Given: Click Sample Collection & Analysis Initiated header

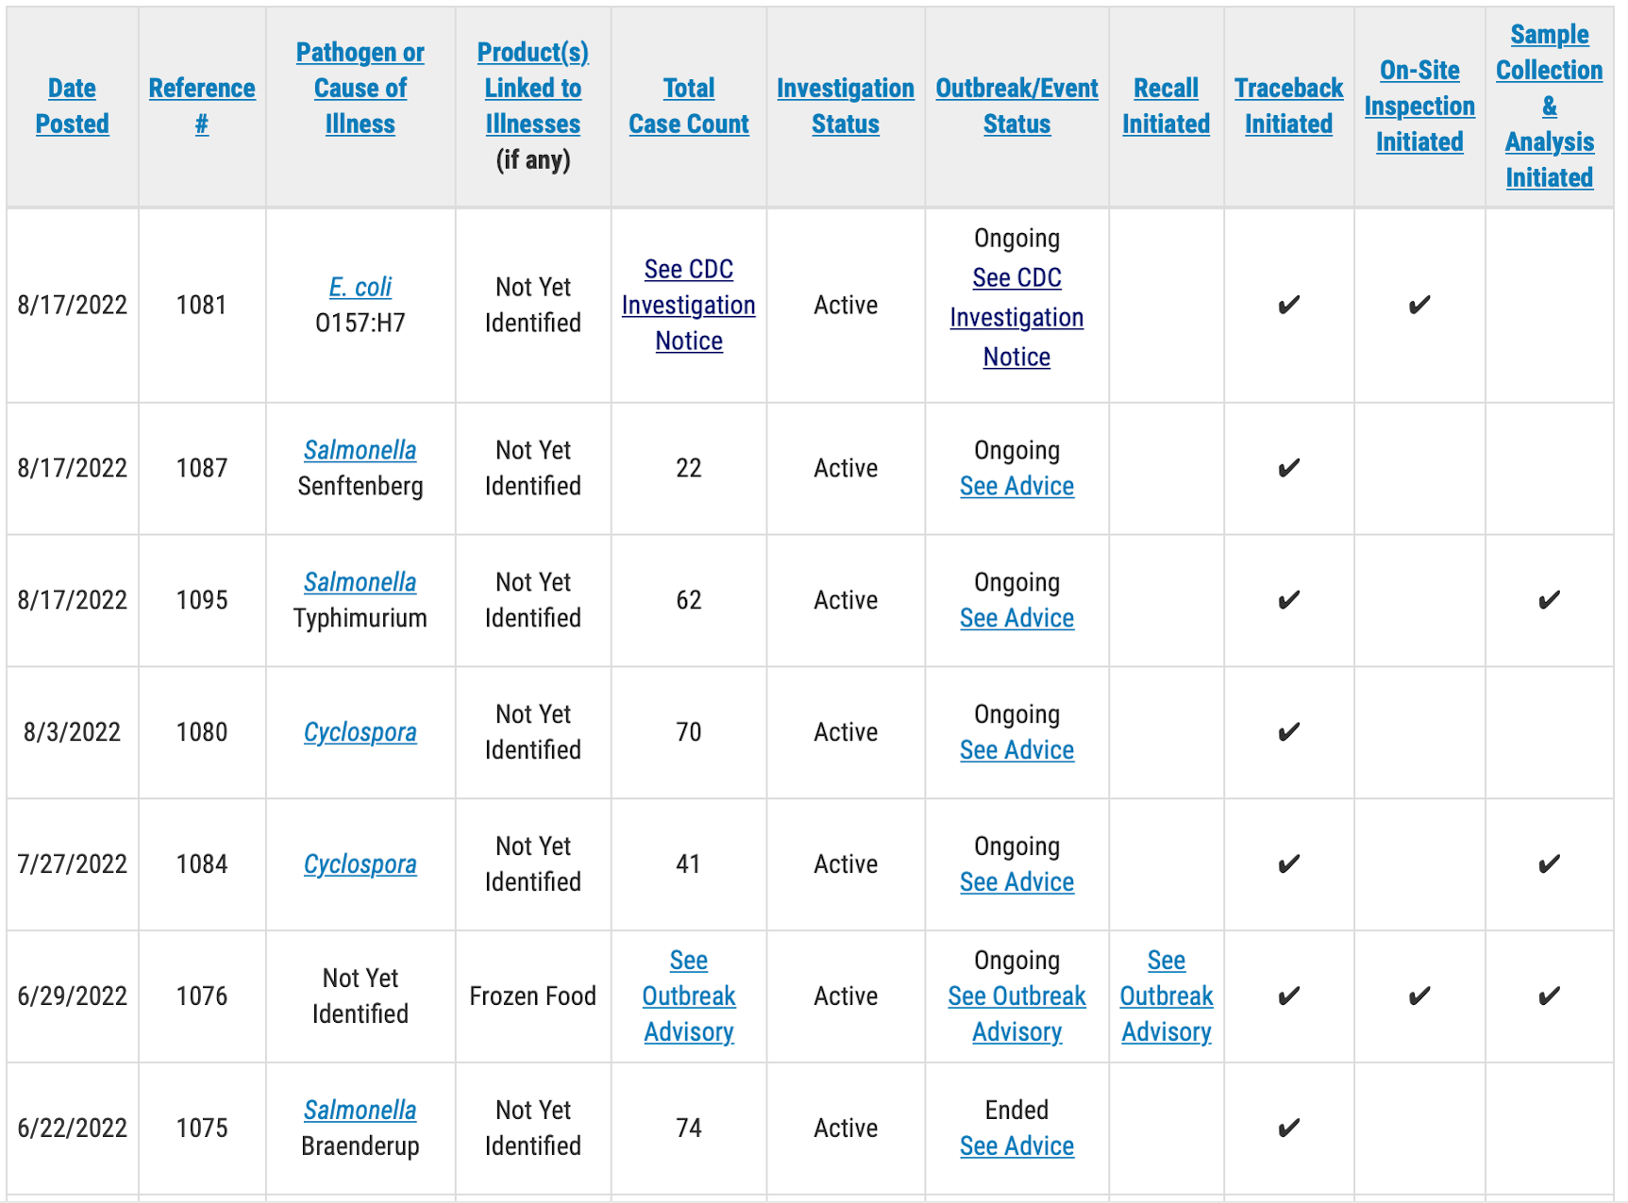Looking at the screenshot, I should click(1549, 106).
